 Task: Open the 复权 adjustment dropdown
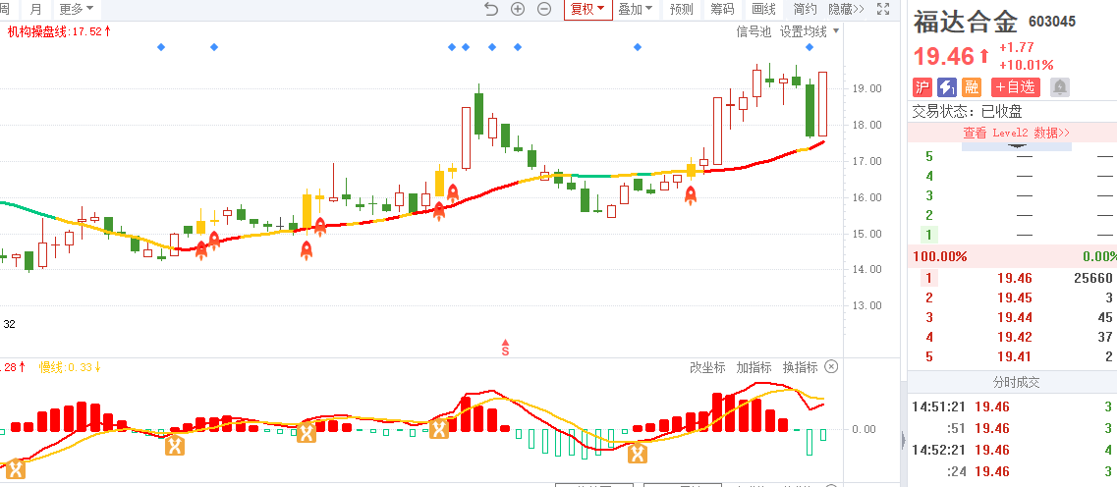[587, 9]
